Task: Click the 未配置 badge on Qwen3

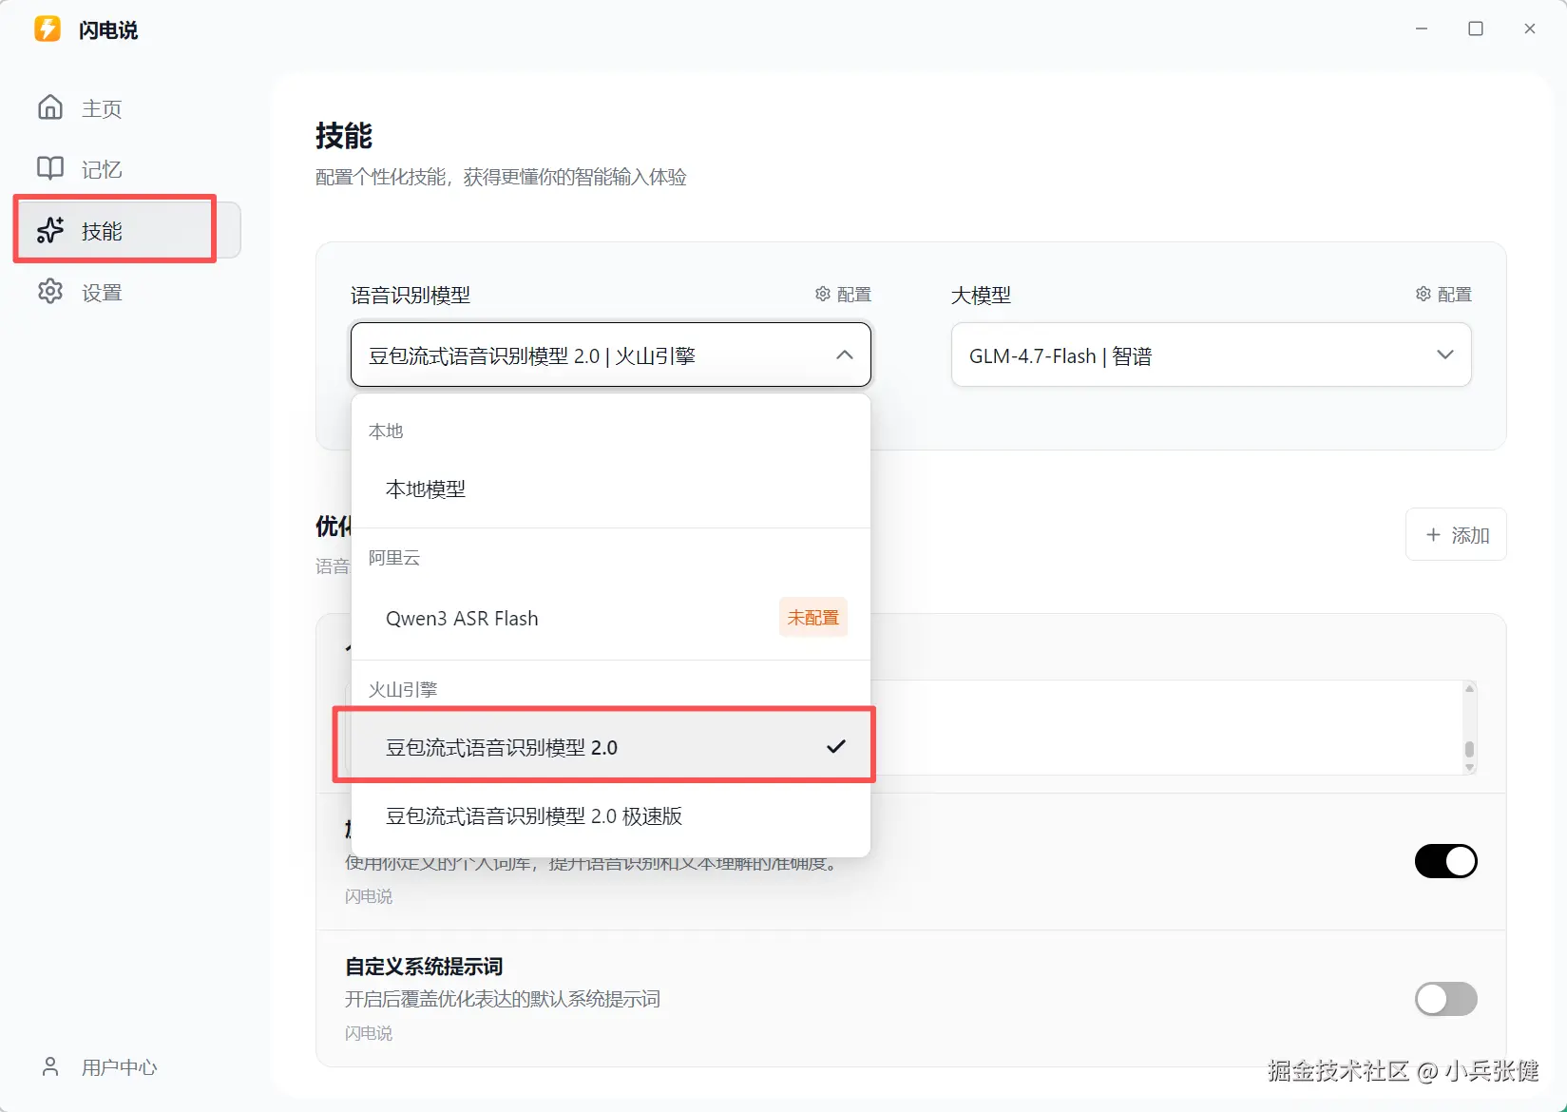Action: [813, 618]
